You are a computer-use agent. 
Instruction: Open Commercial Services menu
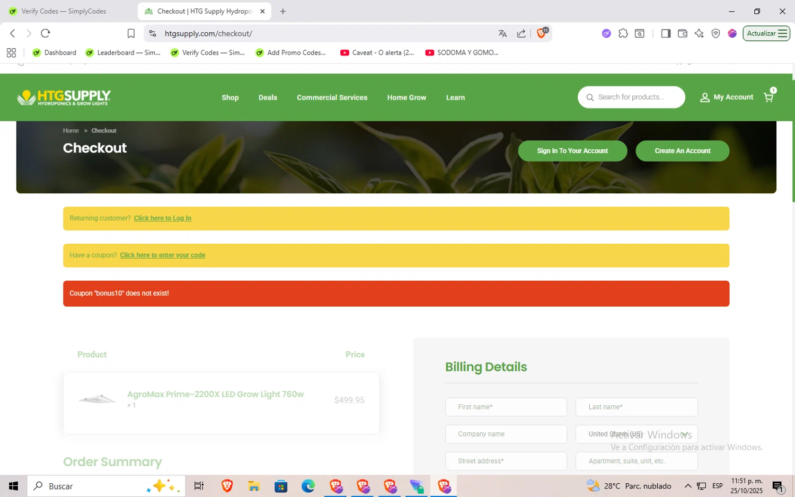[x=332, y=97]
